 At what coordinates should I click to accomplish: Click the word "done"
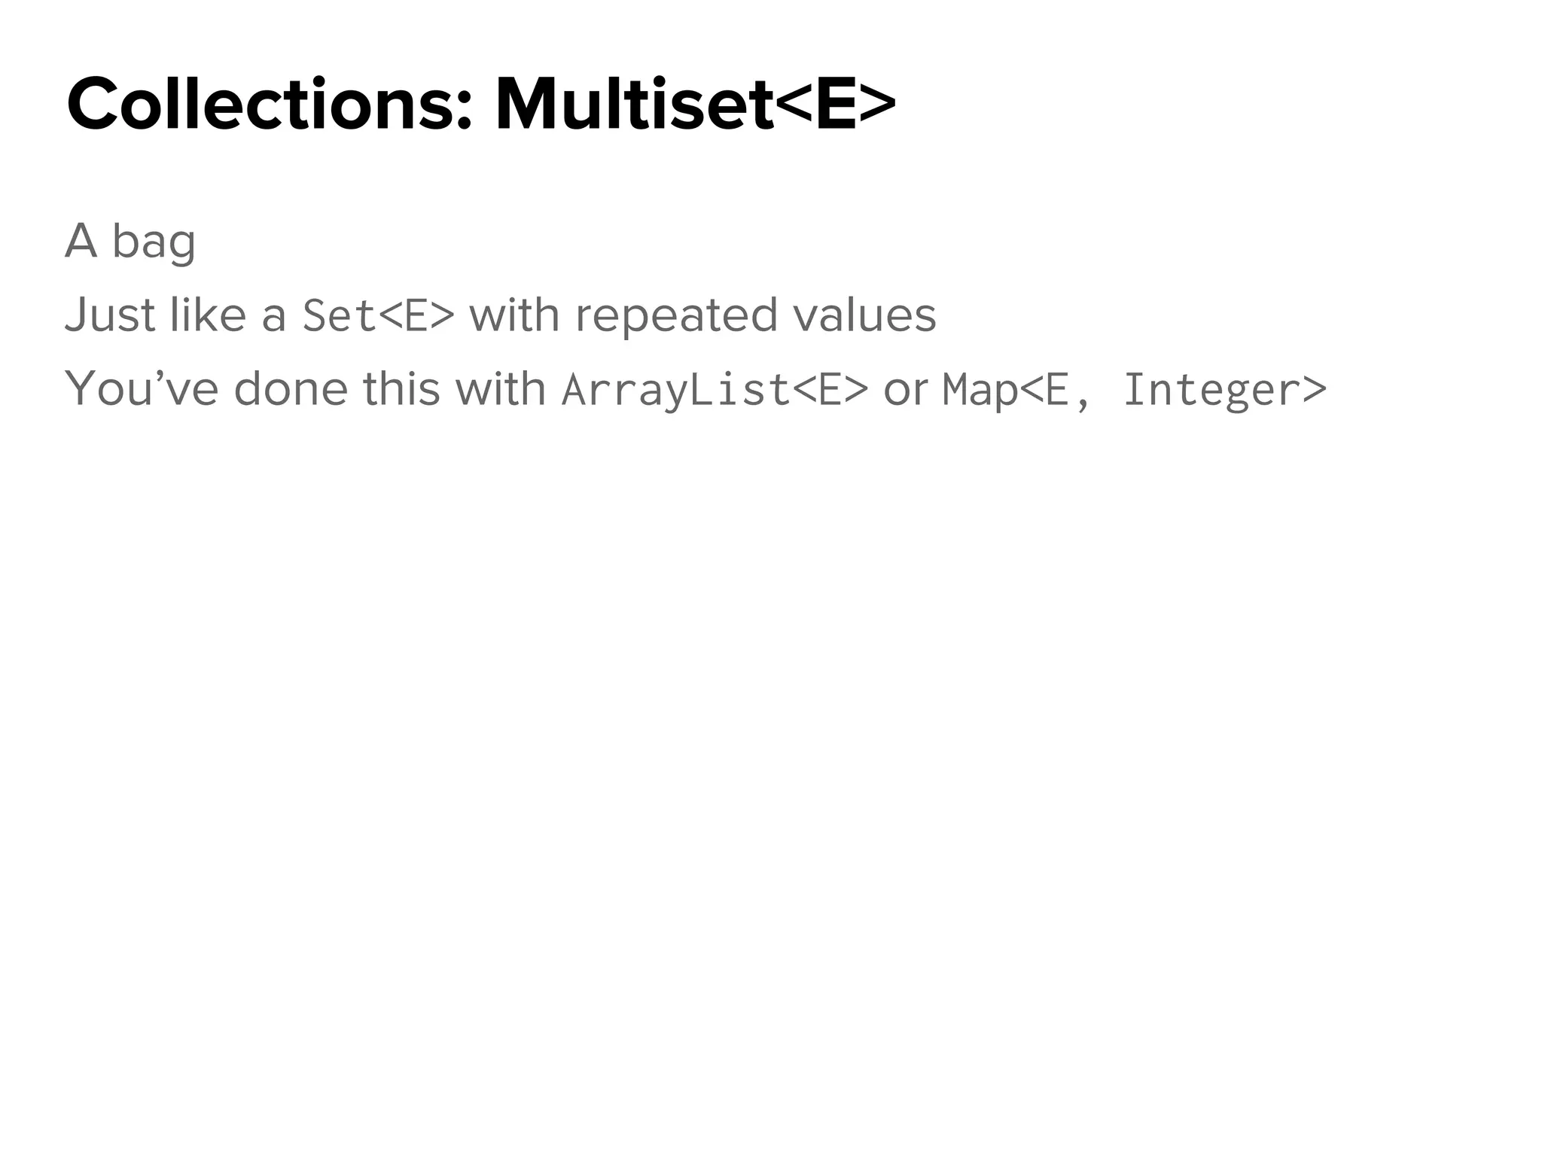point(291,388)
